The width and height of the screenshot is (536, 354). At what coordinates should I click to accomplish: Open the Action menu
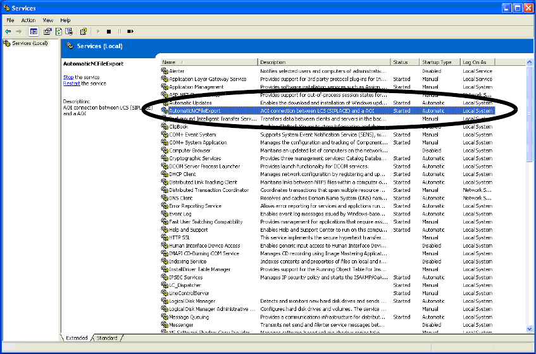pos(28,20)
